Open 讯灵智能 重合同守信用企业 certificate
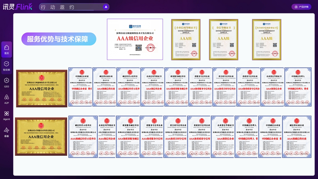Screen dimensions: 318x179 175,137
